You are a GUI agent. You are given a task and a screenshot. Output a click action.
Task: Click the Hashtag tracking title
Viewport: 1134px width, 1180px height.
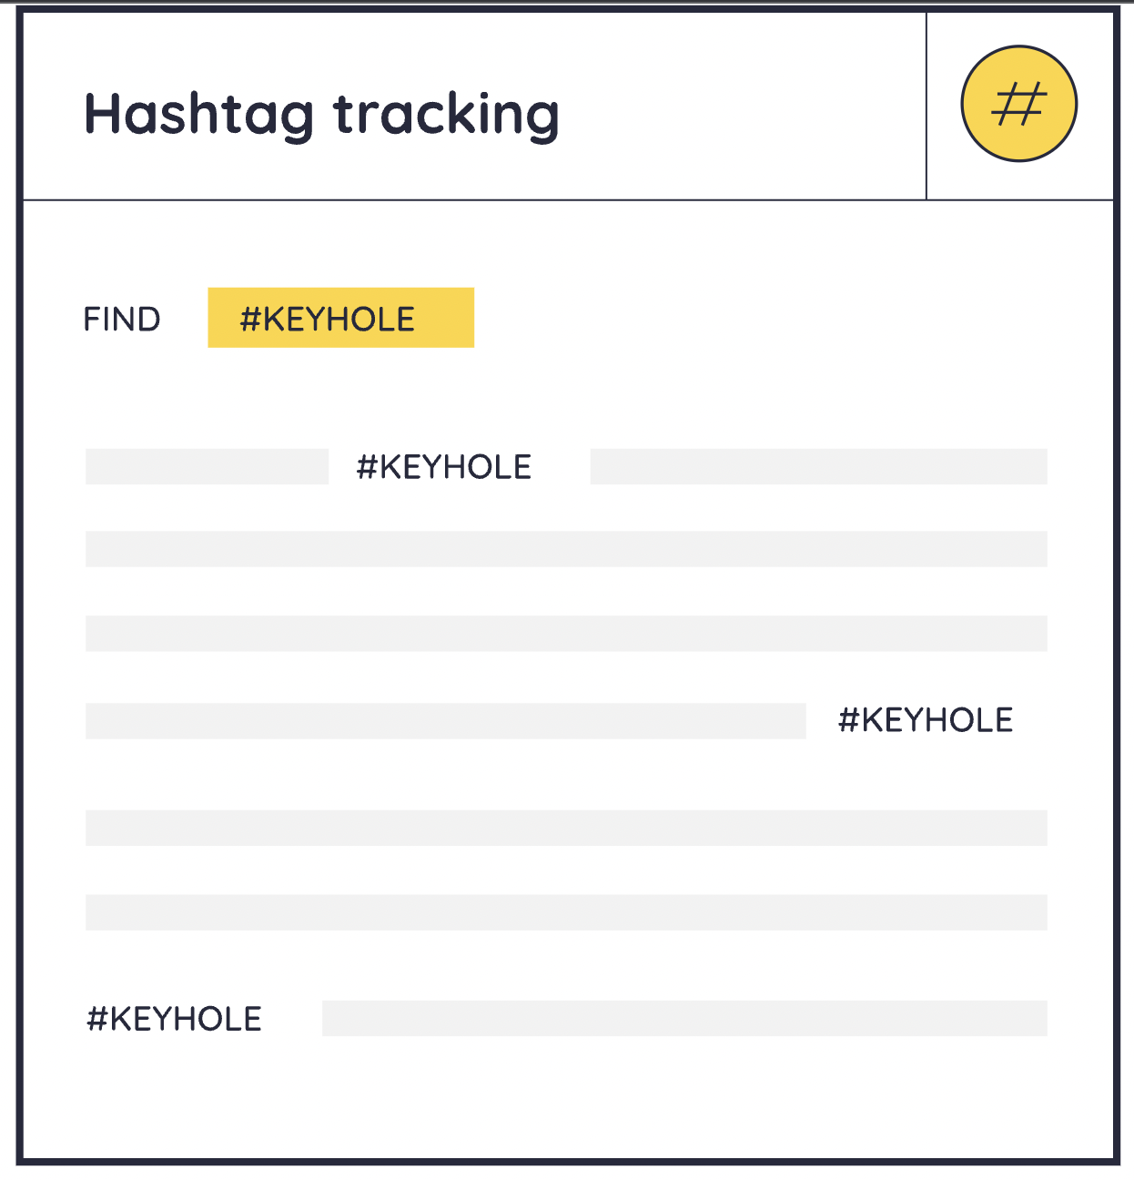321,116
